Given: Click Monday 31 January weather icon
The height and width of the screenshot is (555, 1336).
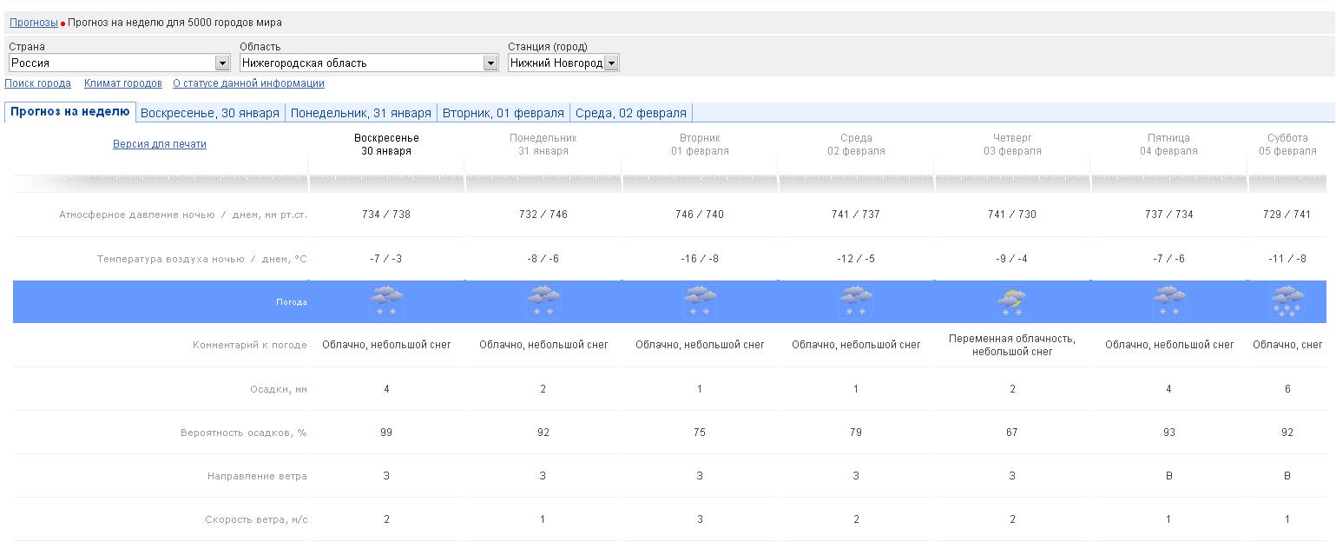Looking at the screenshot, I should tap(543, 301).
